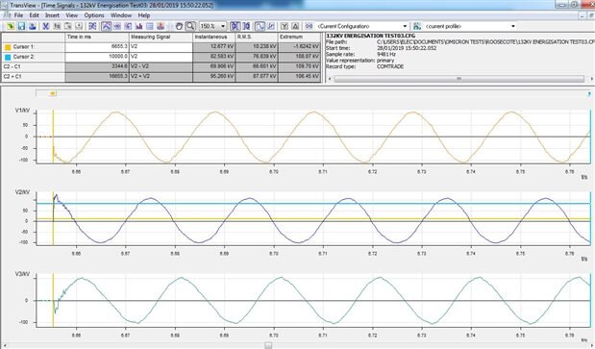This screenshot has height=349, width=595.
Task: Open the Edit menu
Action: tap(35, 15)
